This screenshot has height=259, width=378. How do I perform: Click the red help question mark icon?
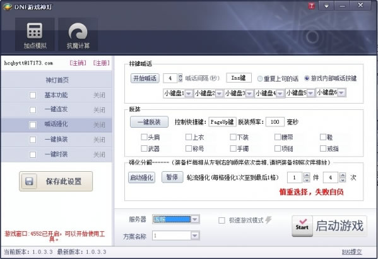pyautogui.click(x=312, y=6)
